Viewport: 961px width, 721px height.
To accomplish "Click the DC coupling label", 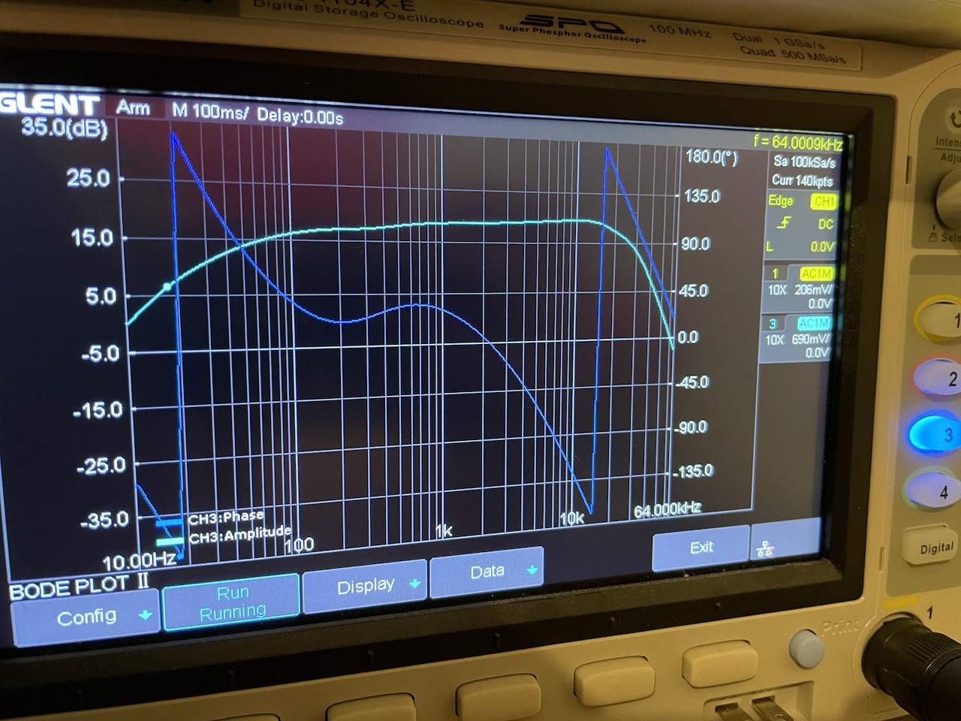I will (826, 224).
